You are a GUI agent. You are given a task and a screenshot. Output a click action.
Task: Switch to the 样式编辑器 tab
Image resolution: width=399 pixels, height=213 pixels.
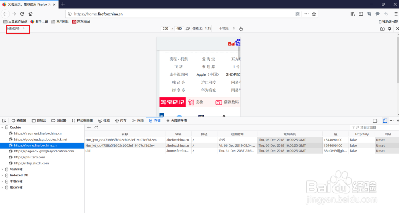(82, 121)
